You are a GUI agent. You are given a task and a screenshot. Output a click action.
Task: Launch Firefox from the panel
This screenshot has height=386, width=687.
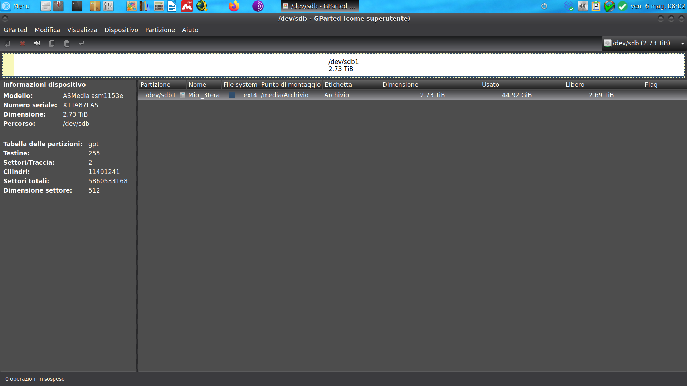point(234,6)
